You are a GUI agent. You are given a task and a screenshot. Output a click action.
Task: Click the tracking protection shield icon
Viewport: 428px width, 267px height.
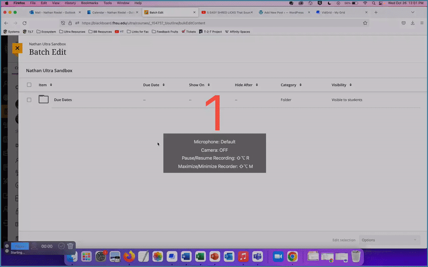tap(63, 23)
